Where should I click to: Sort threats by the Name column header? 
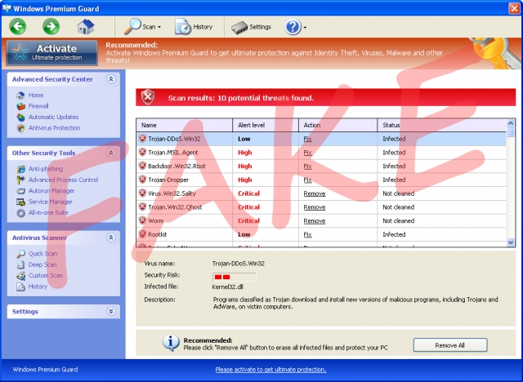(x=184, y=125)
